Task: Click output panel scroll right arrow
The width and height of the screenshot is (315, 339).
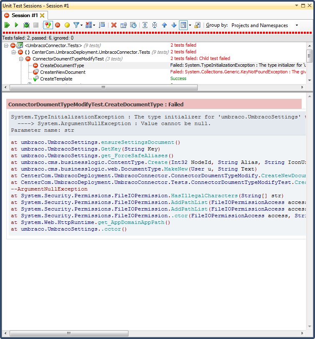Action: point(302,333)
